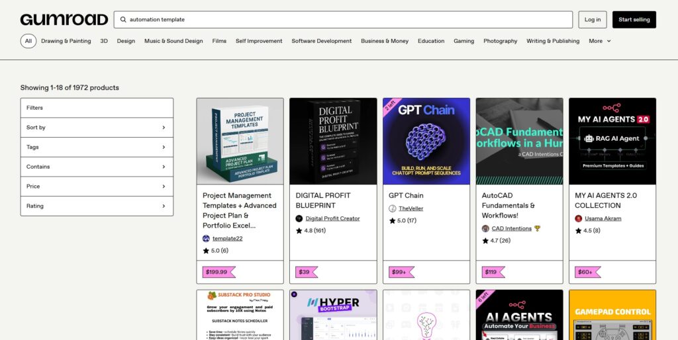Open the DIGITAL PROFIT BLUEPRINT title link
The image size is (678, 340).
pyautogui.click(x=323, y=200)
